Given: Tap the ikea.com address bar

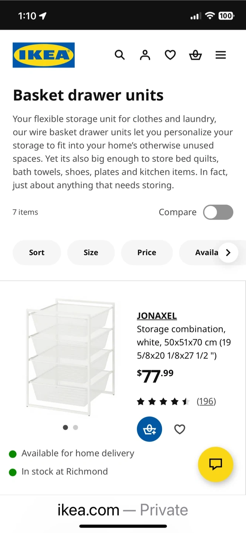Looking at the screenshot, I should pos(123,510).
